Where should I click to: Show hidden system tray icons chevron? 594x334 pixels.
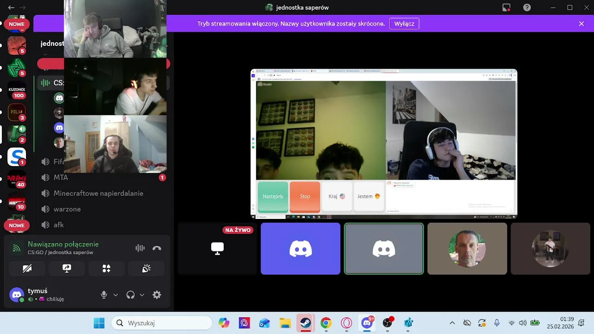pos(452,323)
